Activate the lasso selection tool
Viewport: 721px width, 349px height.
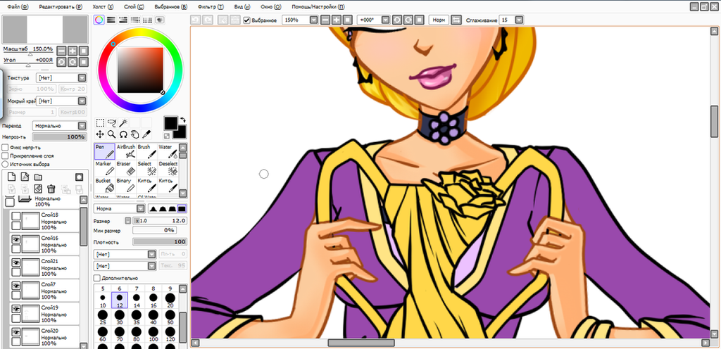(112, 123)
